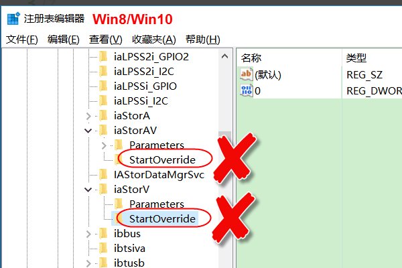Click the DWORD value icon beside 0
Screen dimensions: 402x268
(247, 90)
